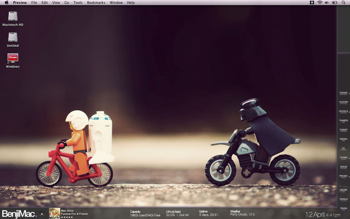Open Adobe entry in side dock
350x219 pixels.
[343, 191]
